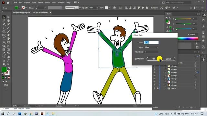Expand Layer 2 in the Layers panel
Viewport: 207px width, 116px height.
(165, 88)
